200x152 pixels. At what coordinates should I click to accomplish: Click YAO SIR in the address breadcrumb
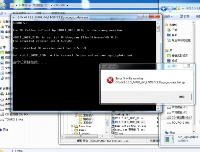(x=59, y=5)
